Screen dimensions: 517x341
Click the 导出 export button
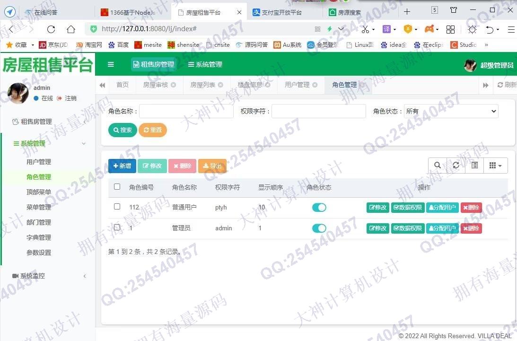[x=212, y=166]
